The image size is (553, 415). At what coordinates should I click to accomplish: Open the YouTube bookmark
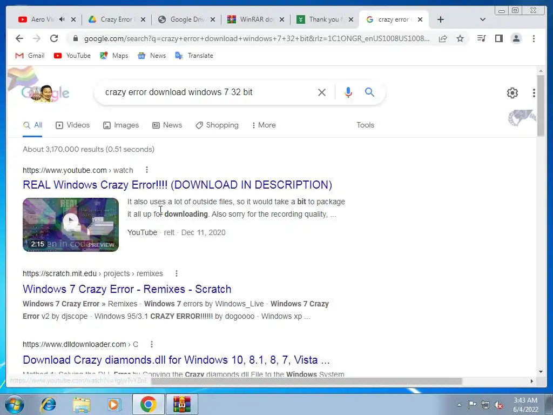pos(72,56)
